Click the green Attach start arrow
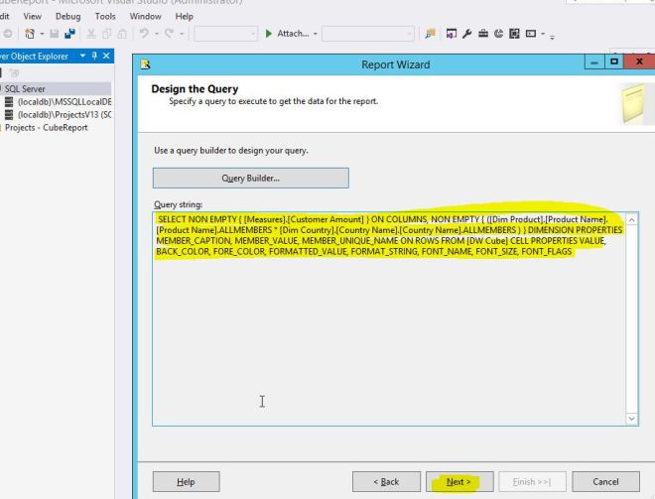Image resolution: width=655 pixels, height=499 pixels. [268, 34]
